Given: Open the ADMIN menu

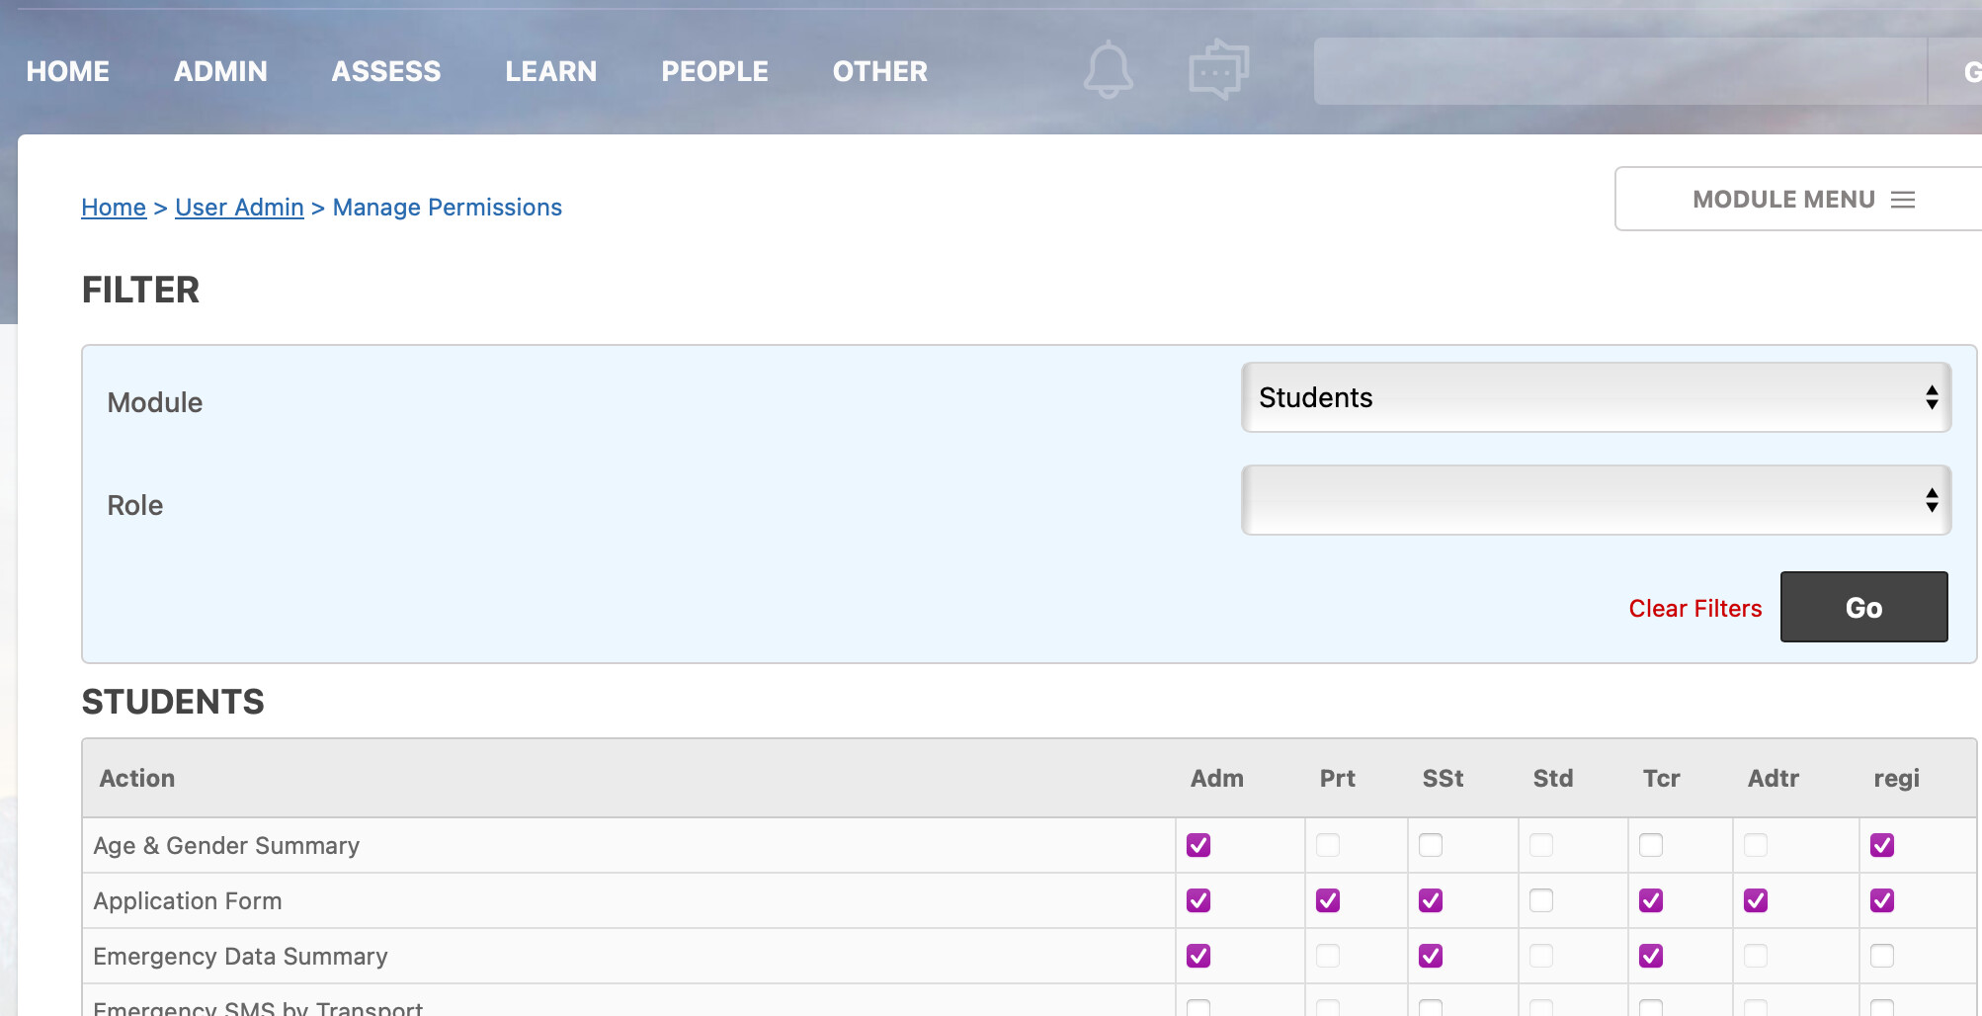Looking at the screenshot, I should pyautogui.click(x=220, y=71).
